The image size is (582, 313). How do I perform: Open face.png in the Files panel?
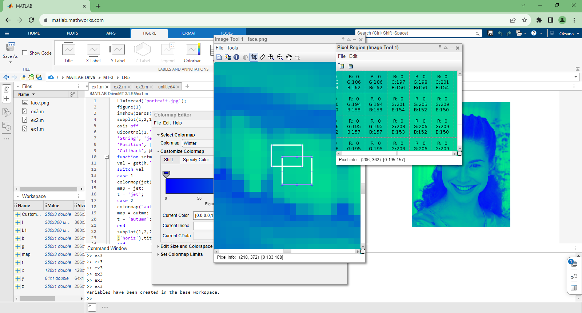40,103
